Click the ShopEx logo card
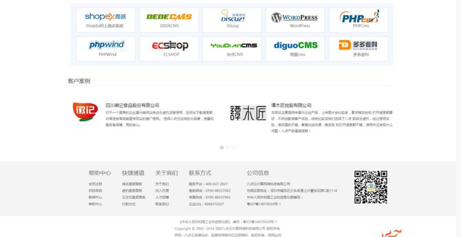This screenshot has height=237, width=461. [106, 20]
